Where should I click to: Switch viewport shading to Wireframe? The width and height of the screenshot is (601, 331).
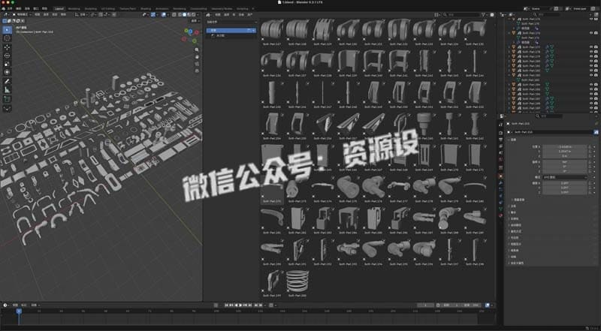pos(180,14)
